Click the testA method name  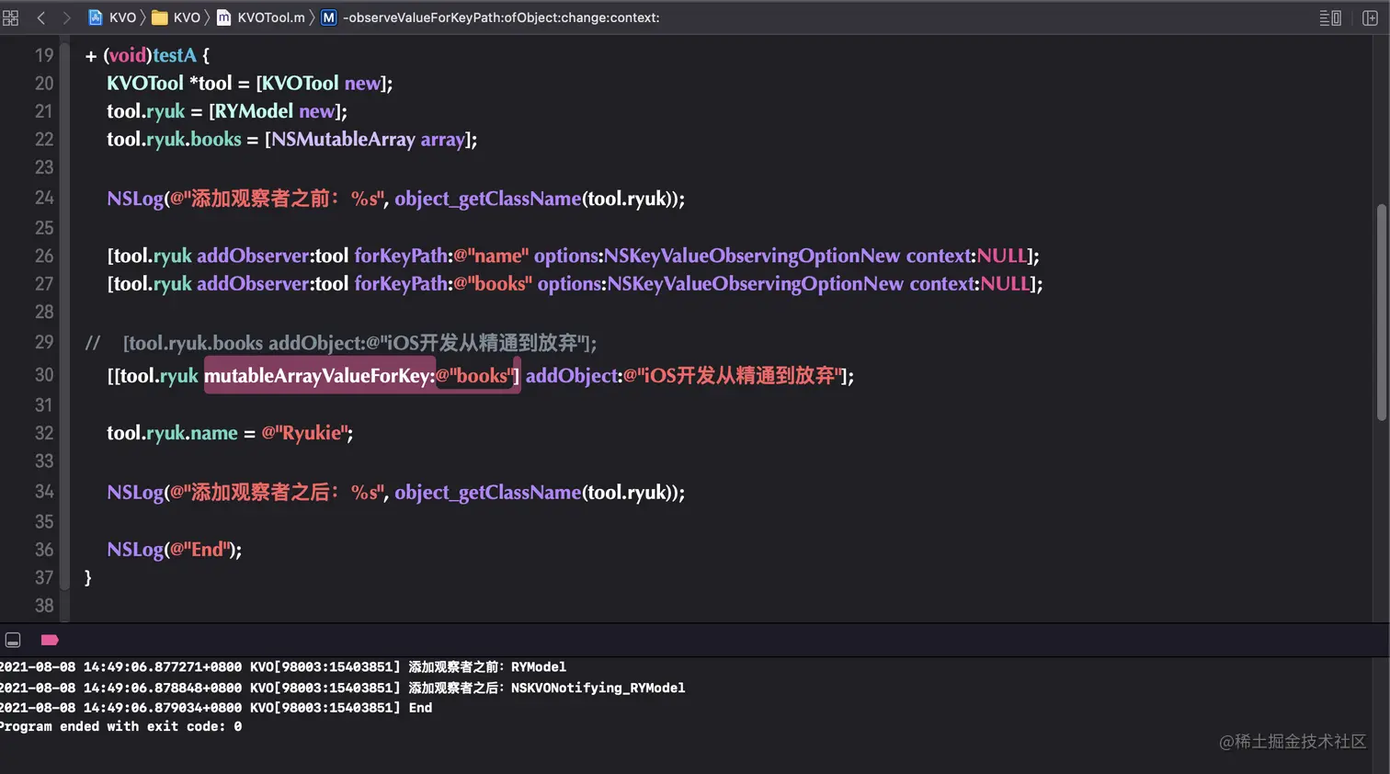click(175, 55)
